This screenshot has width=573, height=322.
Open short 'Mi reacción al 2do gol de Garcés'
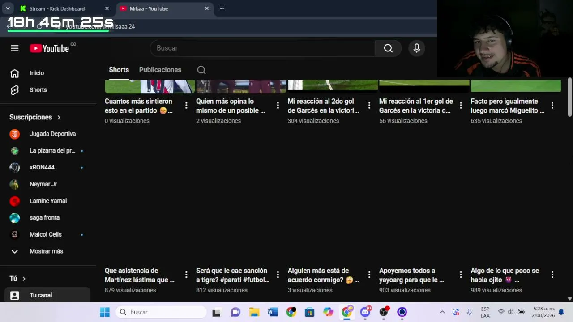(x=323, y=106)
